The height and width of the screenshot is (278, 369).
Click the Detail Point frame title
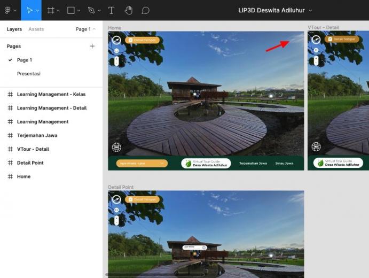121,187
